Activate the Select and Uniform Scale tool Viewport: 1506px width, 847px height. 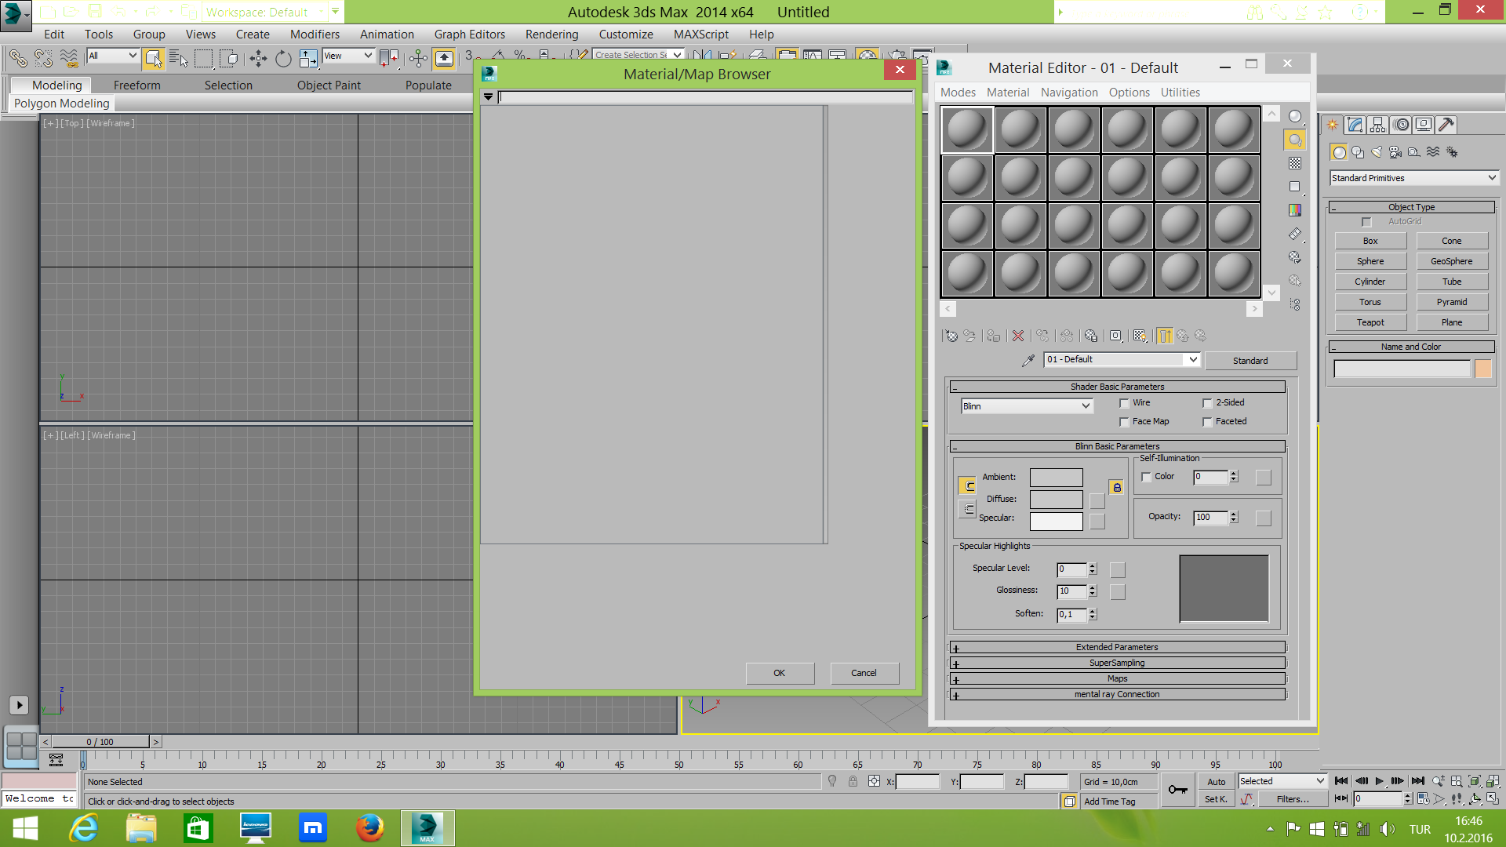click(308, 58)
